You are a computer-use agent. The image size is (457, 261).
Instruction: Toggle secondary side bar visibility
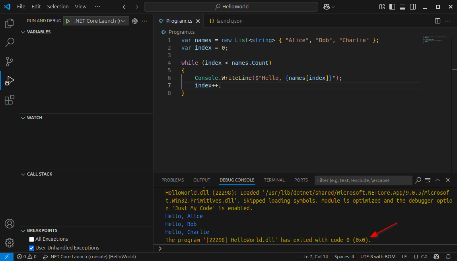(413, 7)
